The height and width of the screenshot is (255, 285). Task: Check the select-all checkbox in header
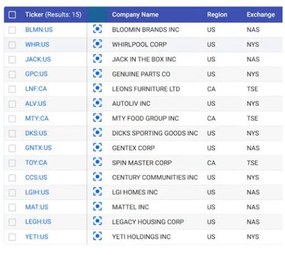point(12,15)
